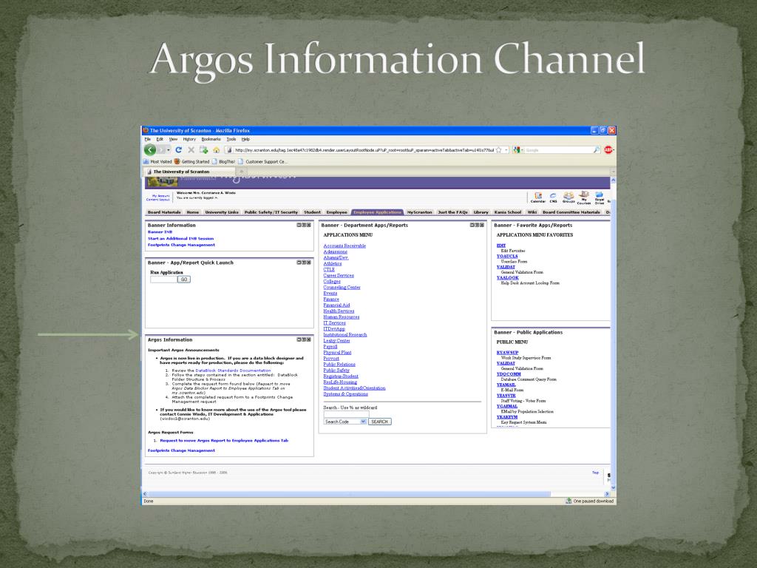Click the Firefox Reload page icon

click(x=179, y=150)
